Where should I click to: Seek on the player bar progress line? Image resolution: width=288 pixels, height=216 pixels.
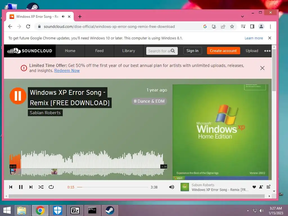[112, 187]
